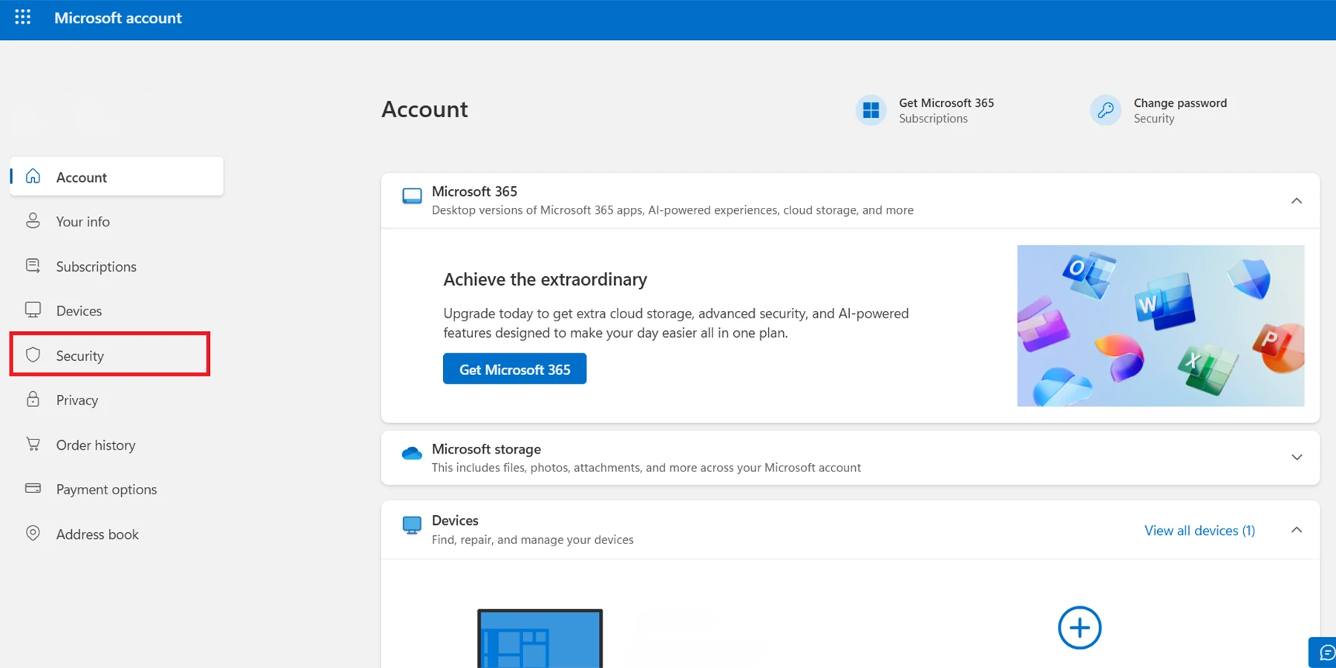This screenshot has height=668, width=1336.
Task: Click the Change password key icon
Action: (1105, 110)
